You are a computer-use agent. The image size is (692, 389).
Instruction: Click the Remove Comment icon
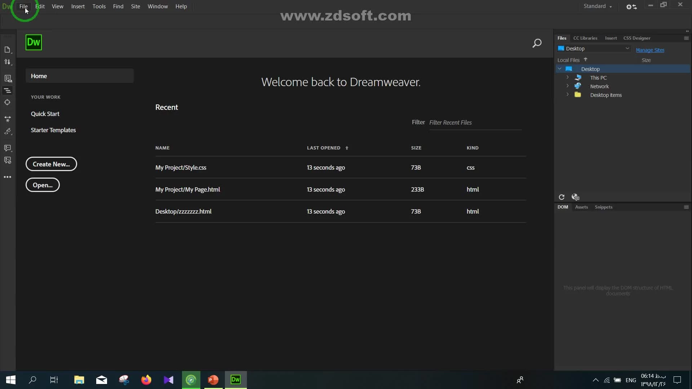click(x=8, y=160)
